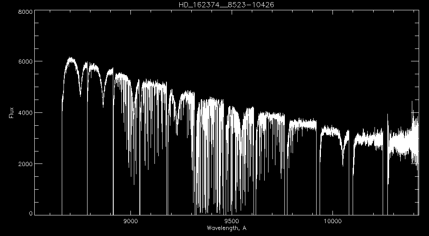The height and width of the screenshot is (236, 429).
Task: Select the 'Wavelength, A' x-axis label
Action: (x=227, y=228)
